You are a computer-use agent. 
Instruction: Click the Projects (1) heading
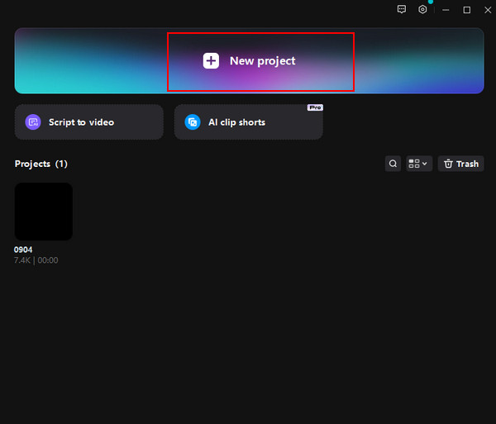pos(41,164)
